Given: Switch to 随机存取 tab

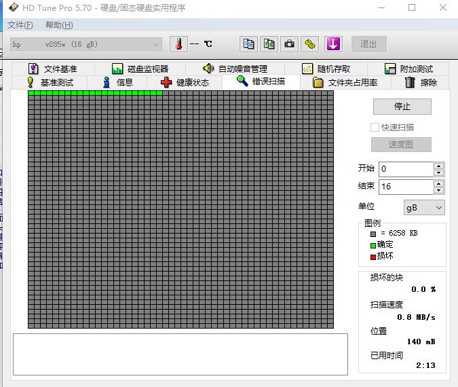Looking at the screenshot, I should [x=326, y=69].
